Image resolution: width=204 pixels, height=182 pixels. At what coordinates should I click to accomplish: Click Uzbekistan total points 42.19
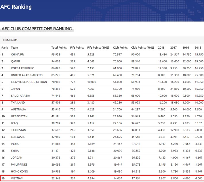point(55,116)
